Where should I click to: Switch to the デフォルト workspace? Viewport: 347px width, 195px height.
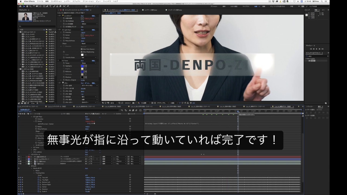[x=214, y=6]
